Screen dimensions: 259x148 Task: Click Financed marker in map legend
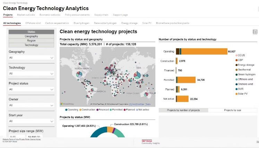[97, 110]
